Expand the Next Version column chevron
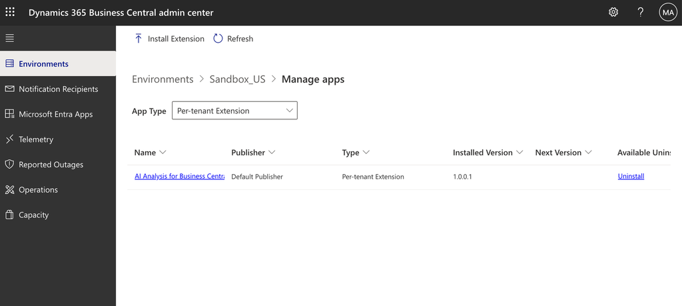 [x=589, y=153]
